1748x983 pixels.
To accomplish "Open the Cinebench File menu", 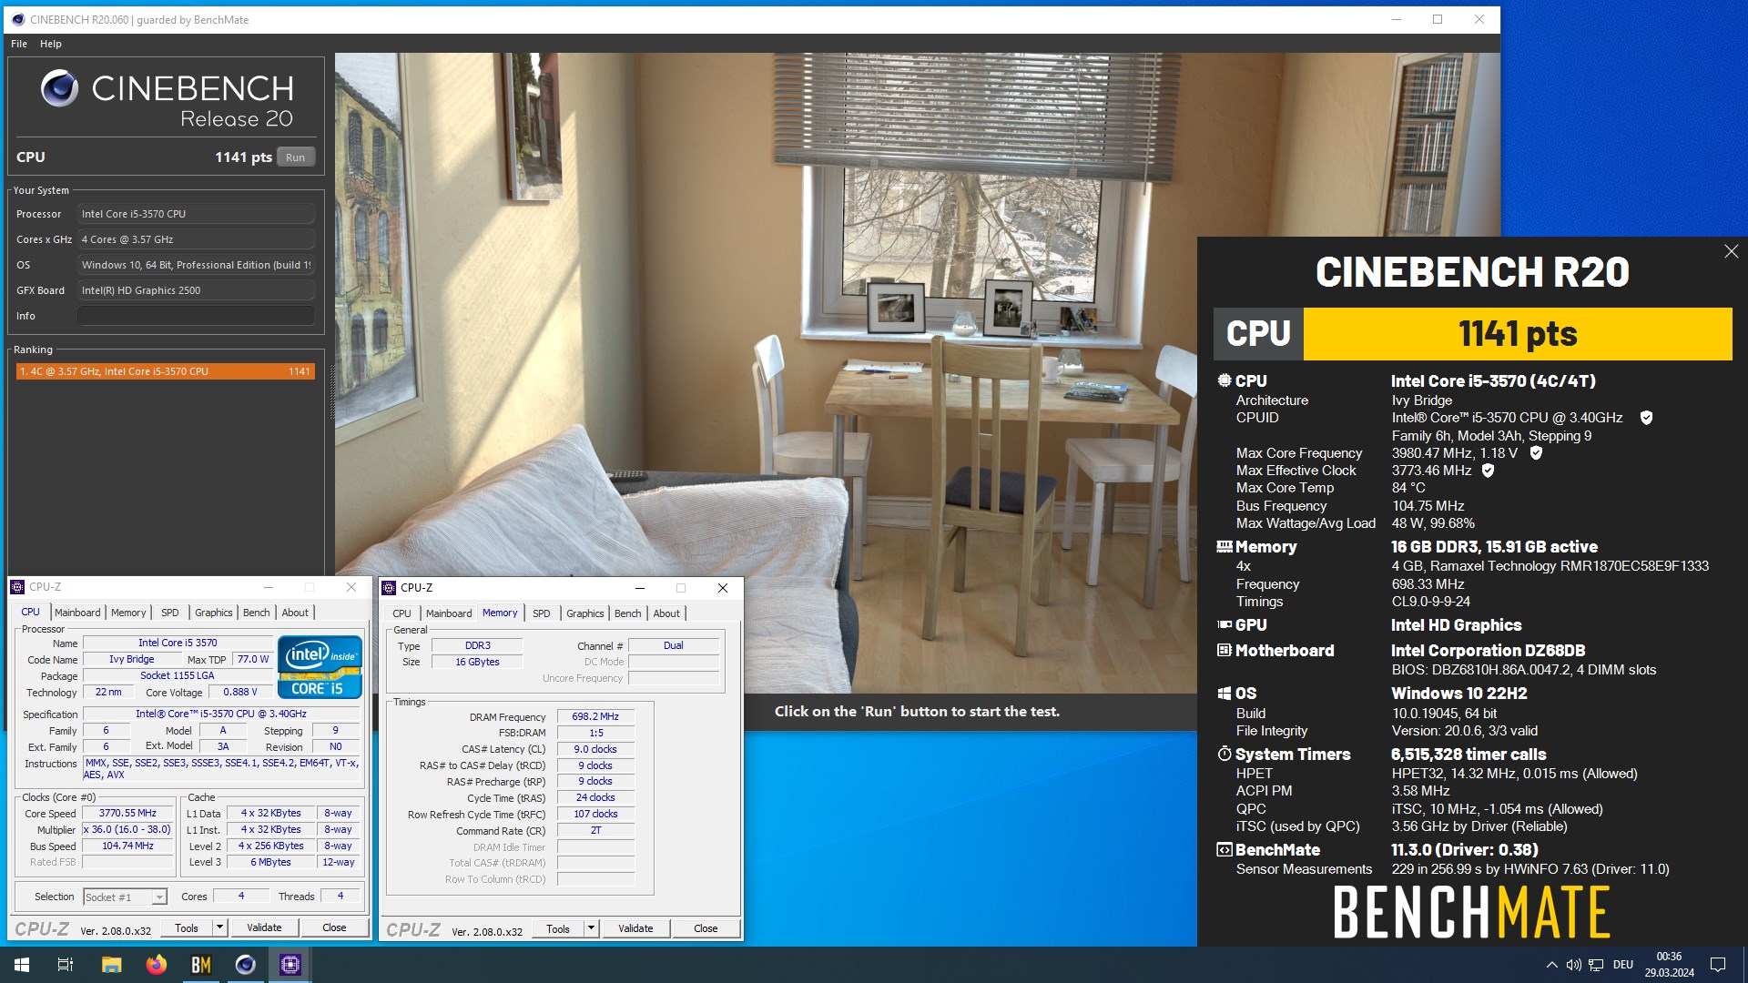I will (19, 44).
